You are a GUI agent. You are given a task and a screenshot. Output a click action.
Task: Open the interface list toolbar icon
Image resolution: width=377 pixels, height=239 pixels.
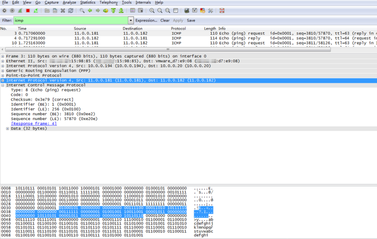pyautogui.click(x=4, y=11)
